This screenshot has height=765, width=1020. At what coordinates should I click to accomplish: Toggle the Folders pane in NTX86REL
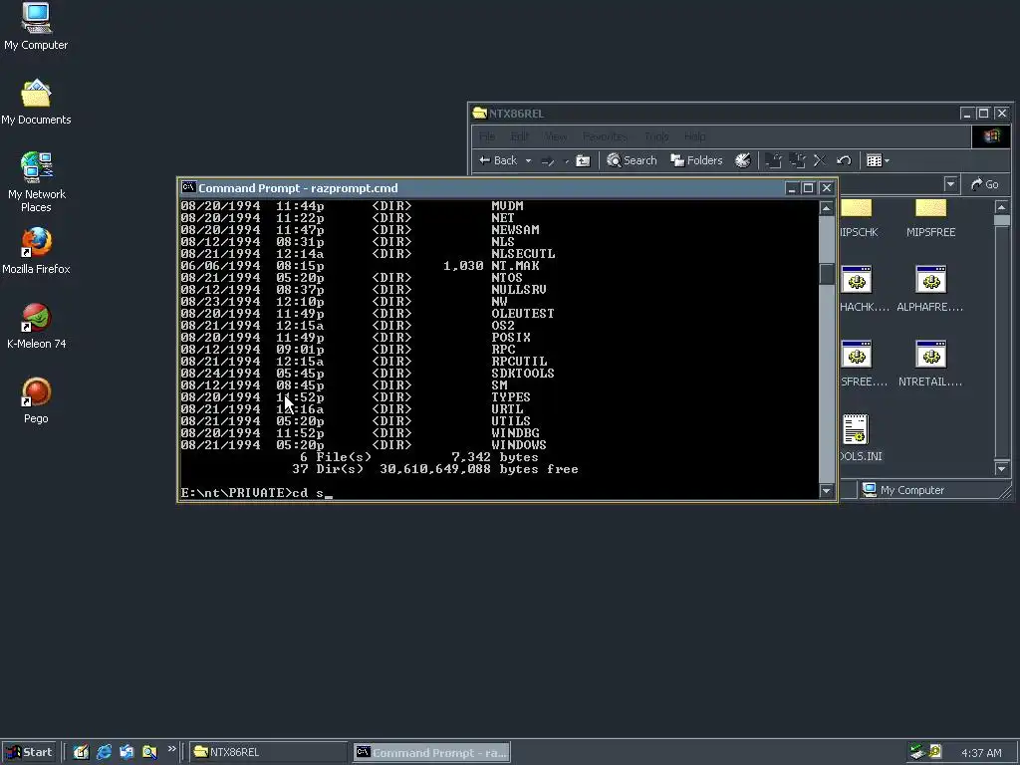696,160
